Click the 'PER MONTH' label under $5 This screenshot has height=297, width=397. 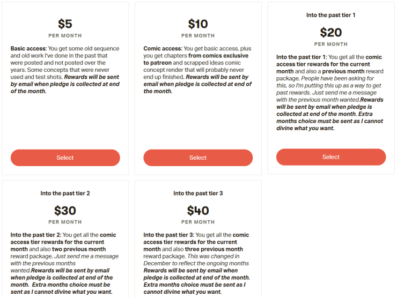[x=65, y=36]
